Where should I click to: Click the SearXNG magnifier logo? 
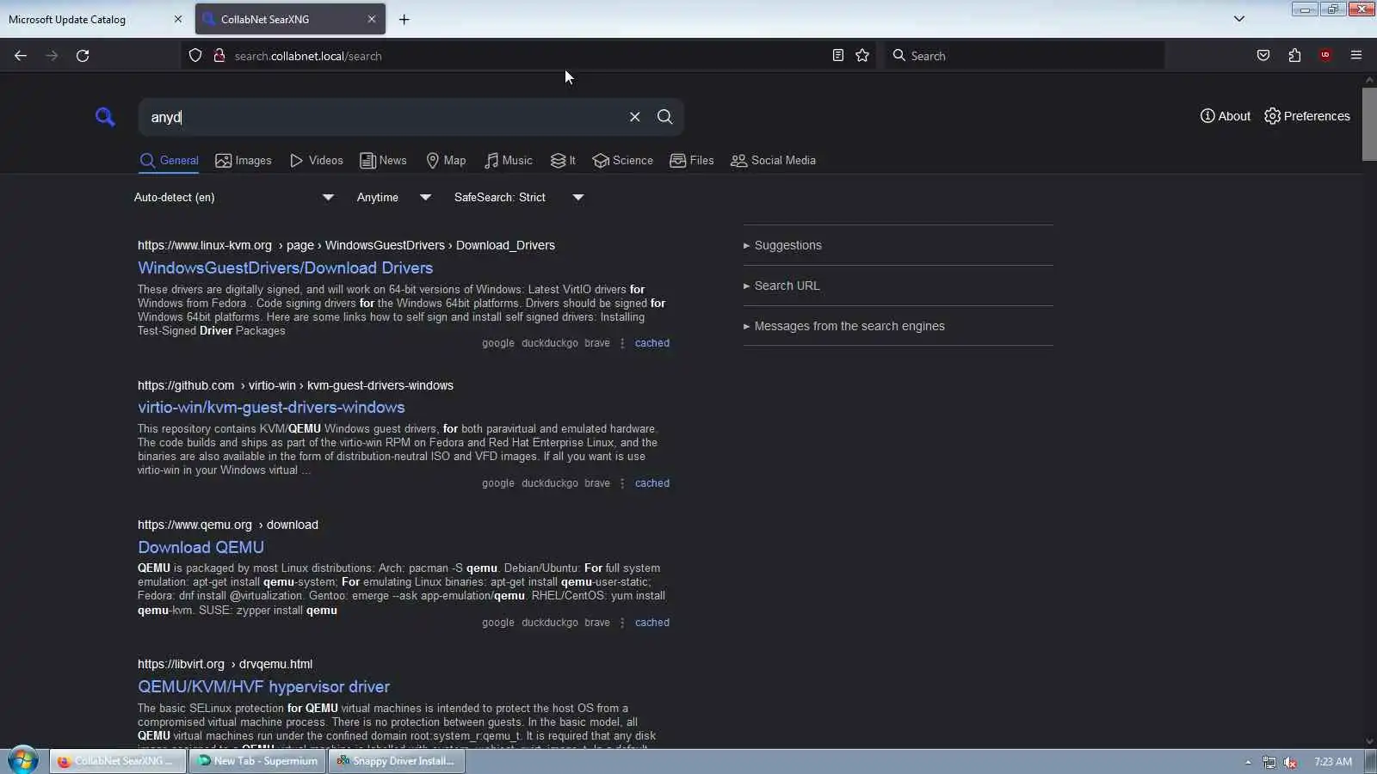pyautogui.click(x=105, y=117)
